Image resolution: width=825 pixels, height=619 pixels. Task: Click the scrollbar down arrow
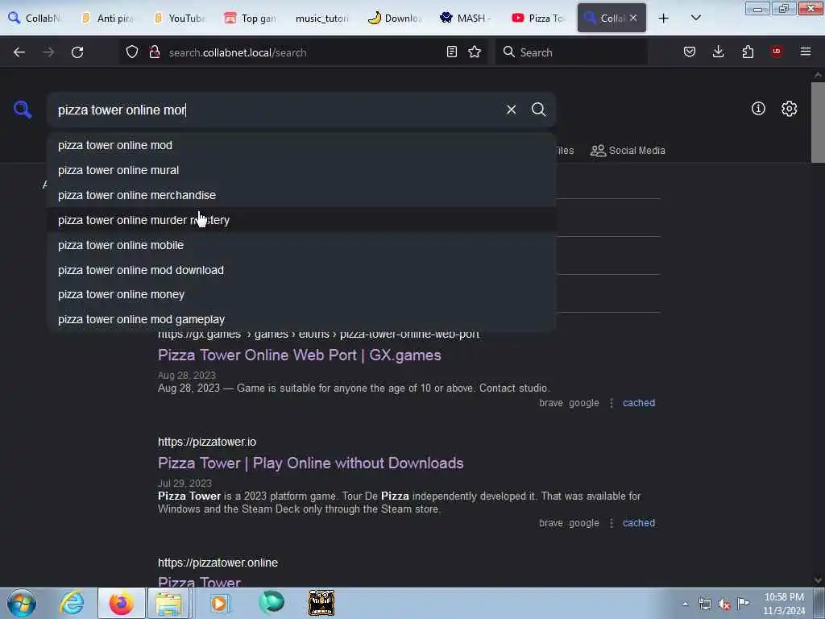(818, 580)
